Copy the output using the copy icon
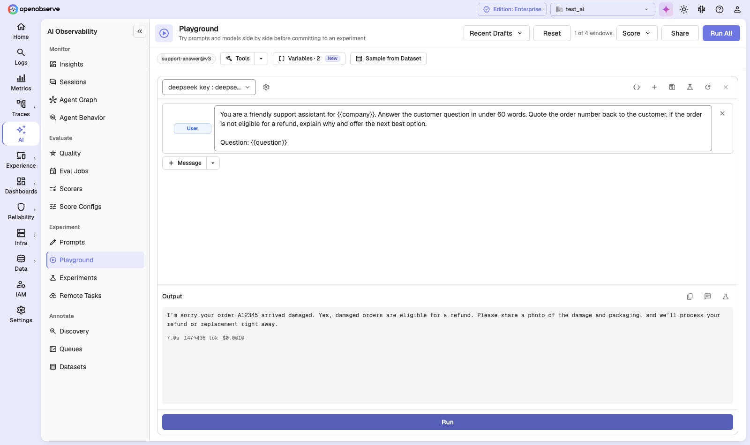Viewport: 750px width, 445px height. [690, 297]
